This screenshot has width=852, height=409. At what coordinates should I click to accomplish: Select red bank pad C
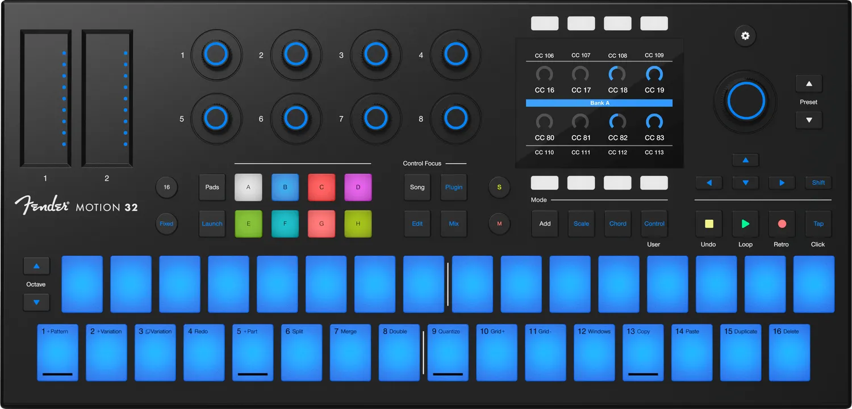pyautogui.click(x=321, y=187)
